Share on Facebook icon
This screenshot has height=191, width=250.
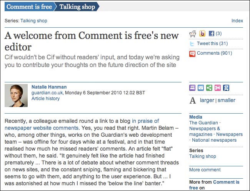[212, 34]
